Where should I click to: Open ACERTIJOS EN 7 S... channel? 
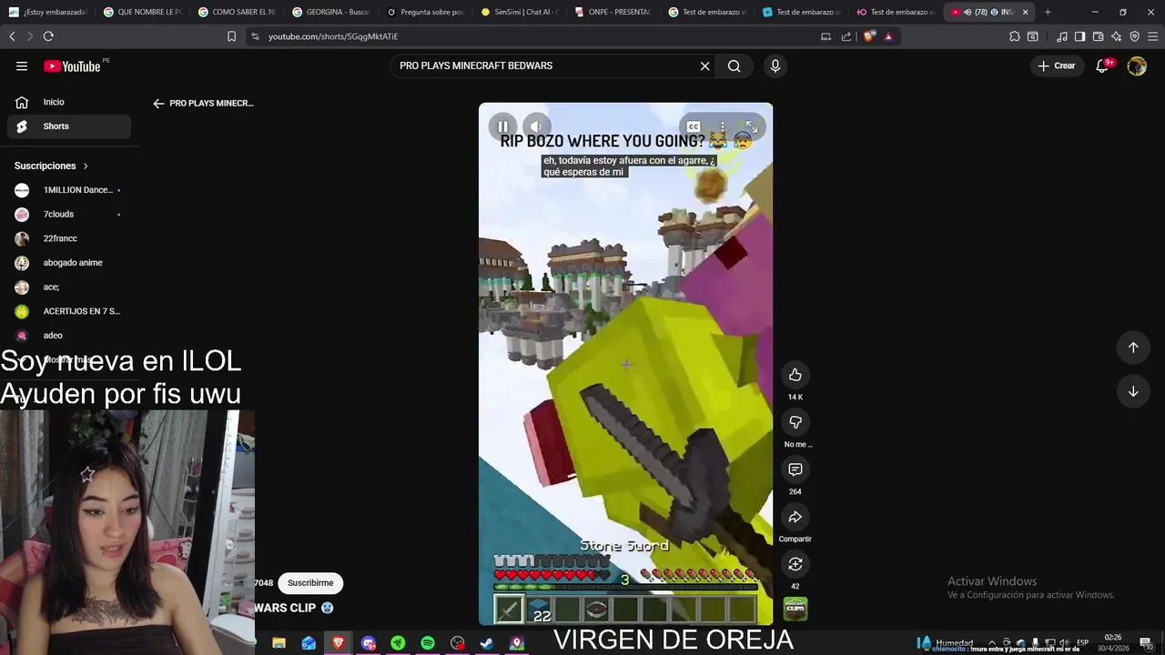(x=68, y=311)
